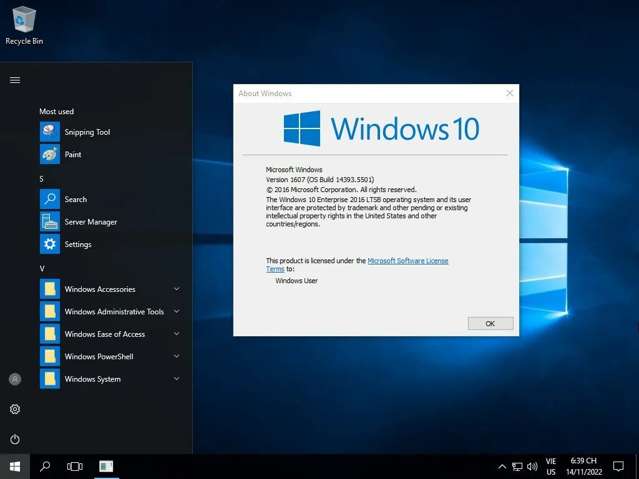Open the network status tray icon
The height and width of the screenshot is (479, 639).
point(517,467)
